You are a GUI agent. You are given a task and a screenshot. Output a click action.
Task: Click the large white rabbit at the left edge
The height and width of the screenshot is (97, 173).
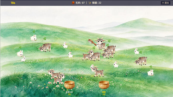coord(20,53)
